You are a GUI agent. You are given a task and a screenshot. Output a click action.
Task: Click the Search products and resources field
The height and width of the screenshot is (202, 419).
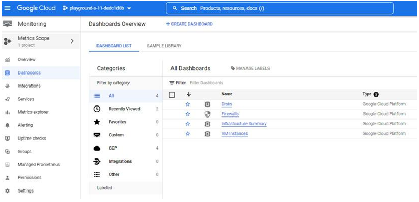[280, 8]
